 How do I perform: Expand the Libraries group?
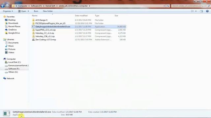tap(10, 39)
